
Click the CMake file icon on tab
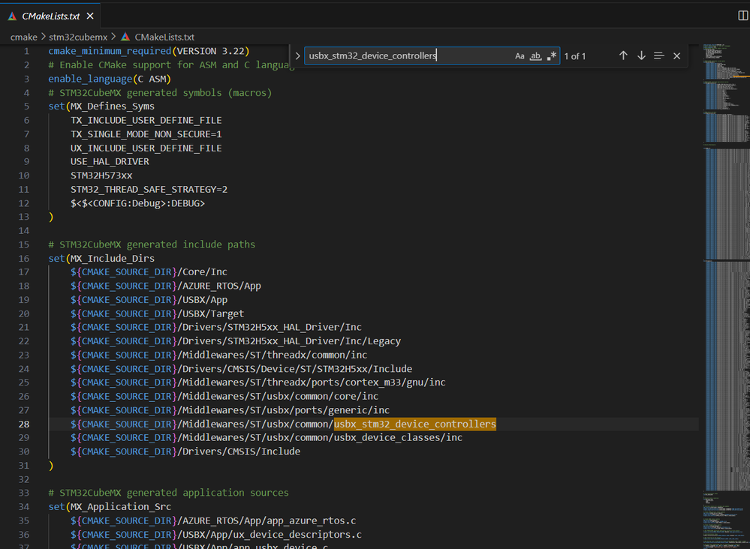14,15
